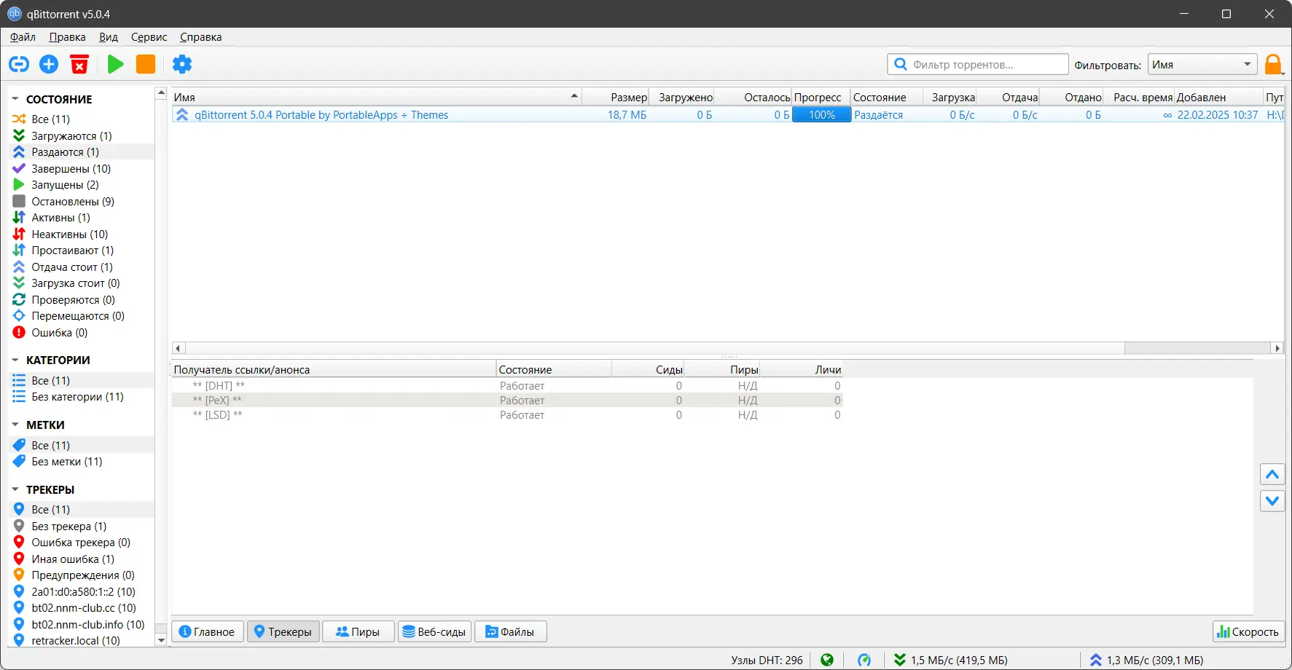The height and width of the screenshot is (670, 1292).
Task: Filter by Неактивны (10) status
Action: pyautogui.click(x=69, y=234)
